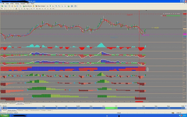Click the green T/P cell in order row
Image resolution: width=187 pixels, height=117 pixels.
pos(111,108)
